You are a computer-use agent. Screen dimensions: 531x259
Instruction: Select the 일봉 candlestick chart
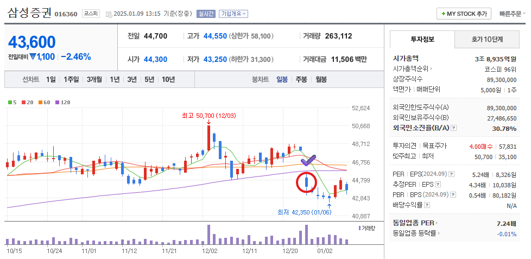(282, 80)
